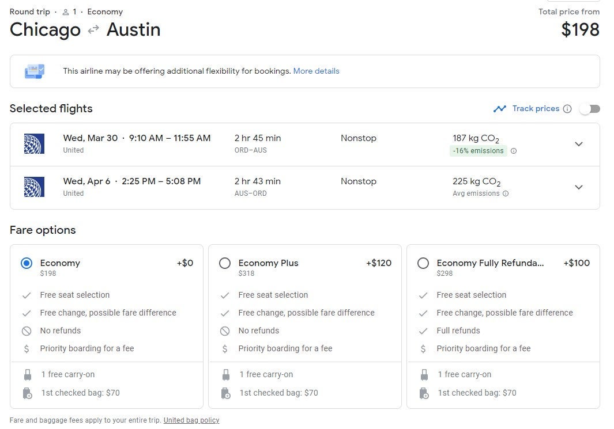This screenshot has width=614, height=429.
Task: Select the Economy fare radio button
Action: click(x=27, y=263)
